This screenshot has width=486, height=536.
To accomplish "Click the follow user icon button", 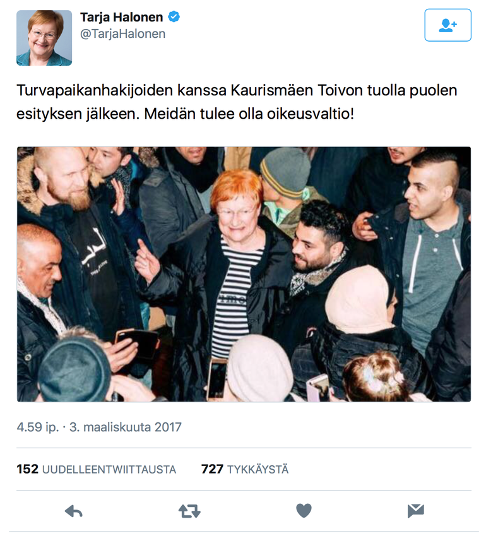I will [447, 25].
